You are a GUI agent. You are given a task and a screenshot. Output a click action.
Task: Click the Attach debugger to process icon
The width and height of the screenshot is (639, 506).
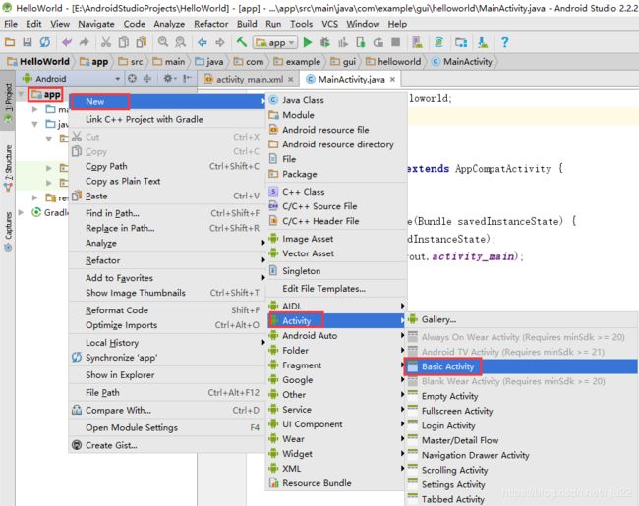pos(360,42)
